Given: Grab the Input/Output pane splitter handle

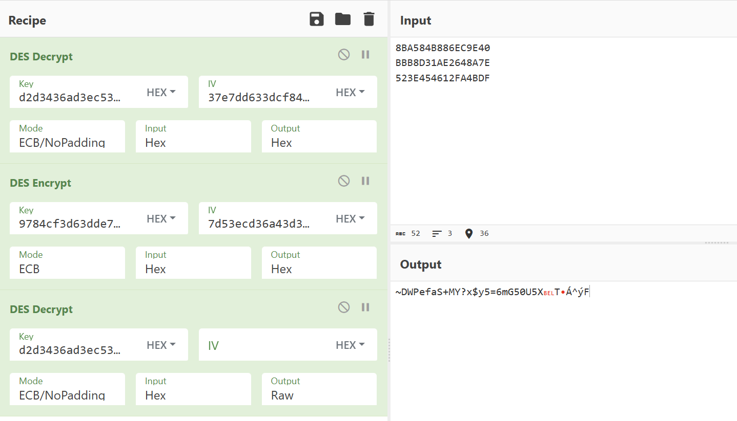Looking at the screenshot, I should tap(717, 242).
